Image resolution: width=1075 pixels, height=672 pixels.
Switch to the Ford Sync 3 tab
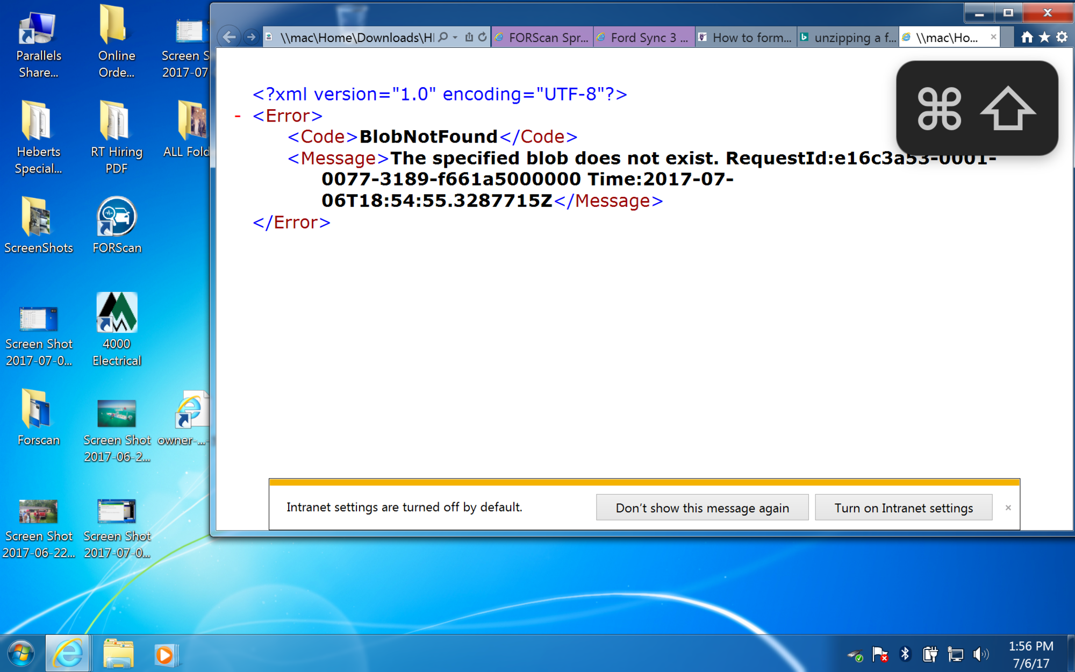click(x=644, y=37)
